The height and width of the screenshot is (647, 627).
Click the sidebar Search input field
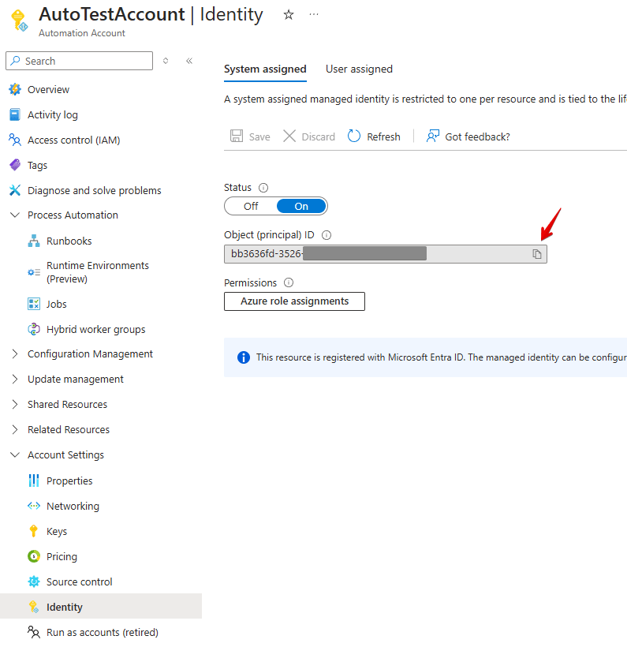click(85, 61)
